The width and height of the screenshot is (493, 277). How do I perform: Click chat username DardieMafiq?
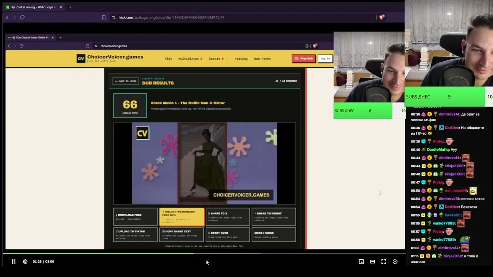point(438,150)
